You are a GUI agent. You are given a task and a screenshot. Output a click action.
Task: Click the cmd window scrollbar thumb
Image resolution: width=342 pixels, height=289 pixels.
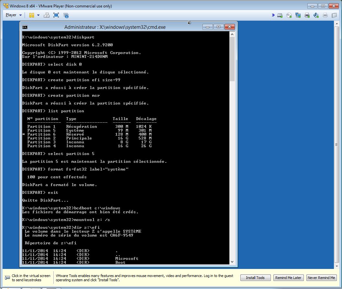click(x=232, y=59)
